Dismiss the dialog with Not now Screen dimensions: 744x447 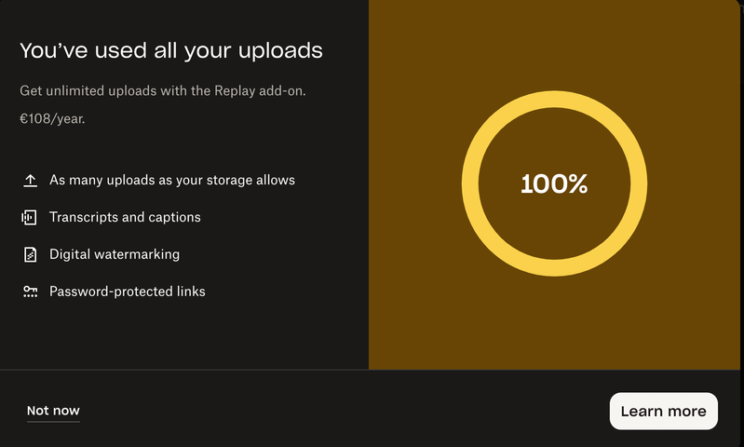click(x=53, y=411)
